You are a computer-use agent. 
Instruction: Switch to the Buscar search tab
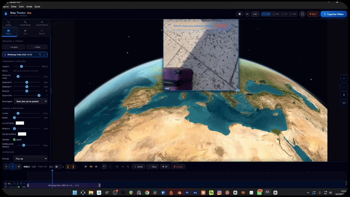(42, 32)
